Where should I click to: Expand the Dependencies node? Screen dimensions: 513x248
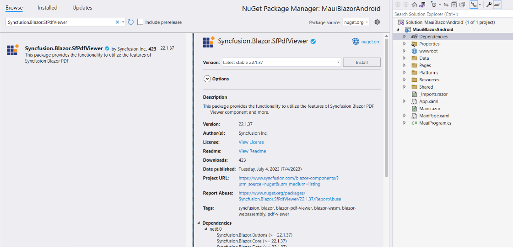click(x=405, y=37)
